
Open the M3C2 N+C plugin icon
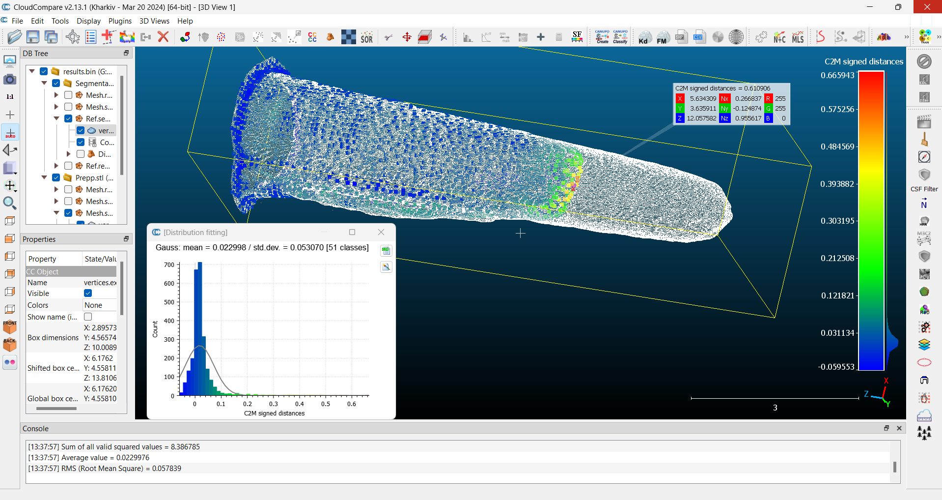point(779,37)
